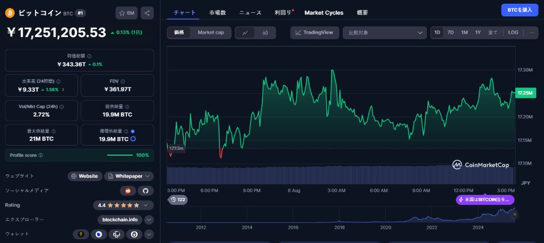Click the 21M BTC max supply value
This screenshot has width=544, height=243.
41,139
